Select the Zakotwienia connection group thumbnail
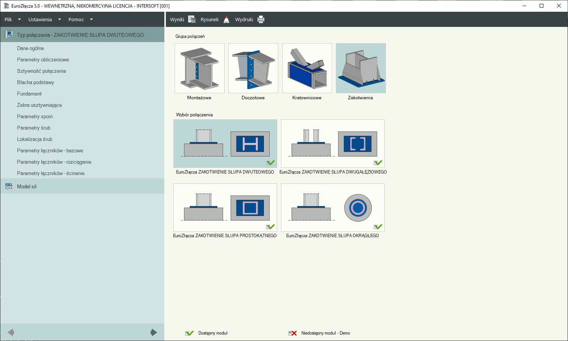The width and height of the screenshot is (568, 341). tap(361, 68)
